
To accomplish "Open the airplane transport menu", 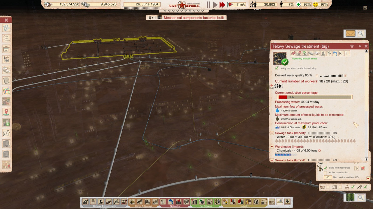I will (116, 201).
